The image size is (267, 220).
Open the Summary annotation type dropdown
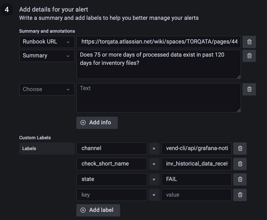(47, 56)
